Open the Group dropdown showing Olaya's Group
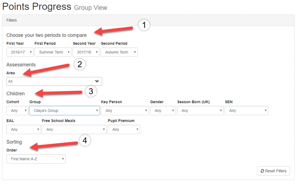This screenshot has width=297, height=184. tap(64, 111)
